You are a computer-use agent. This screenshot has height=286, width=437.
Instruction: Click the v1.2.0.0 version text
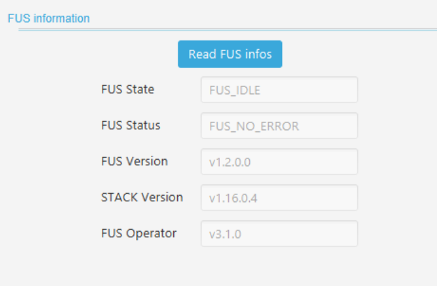230,162
